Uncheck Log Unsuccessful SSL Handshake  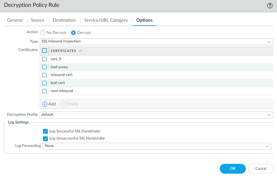click(45, 138)
